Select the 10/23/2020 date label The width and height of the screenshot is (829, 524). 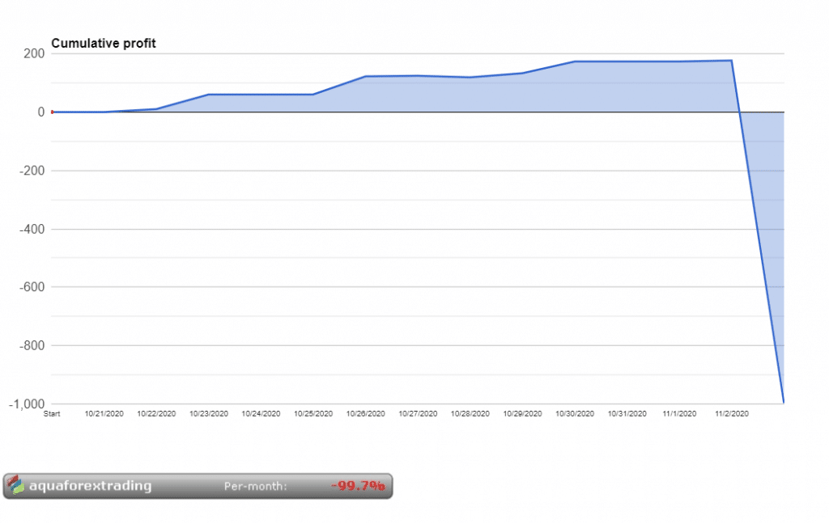[209, 413]
